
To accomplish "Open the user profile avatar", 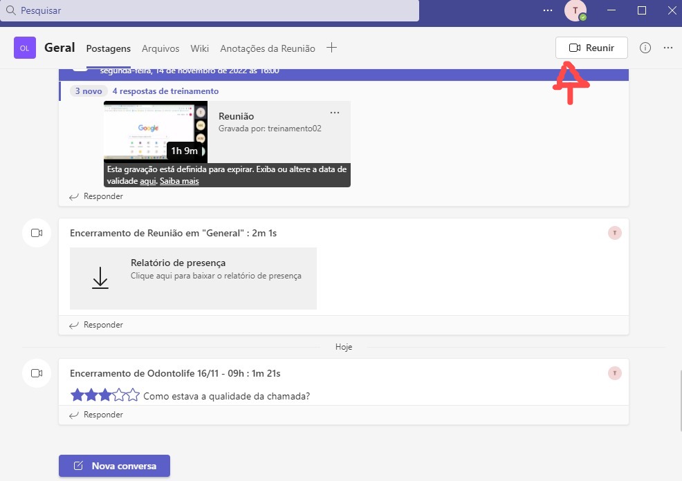I will point(575,10).
